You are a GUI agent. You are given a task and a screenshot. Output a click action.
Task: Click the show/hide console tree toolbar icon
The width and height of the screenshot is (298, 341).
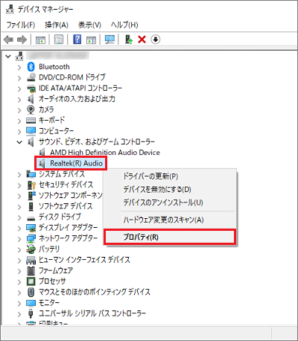pos(40,39)
